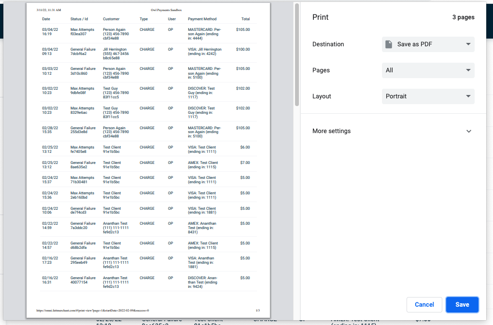Click the 'Payment Method' column header
Viewport: 493px width, 325px height.
(202, 19)
